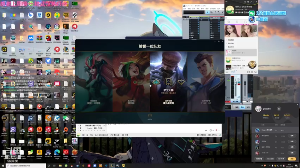Switch to Edit tab in Studio One
300x168 pixels.
(x=237, y=107)
